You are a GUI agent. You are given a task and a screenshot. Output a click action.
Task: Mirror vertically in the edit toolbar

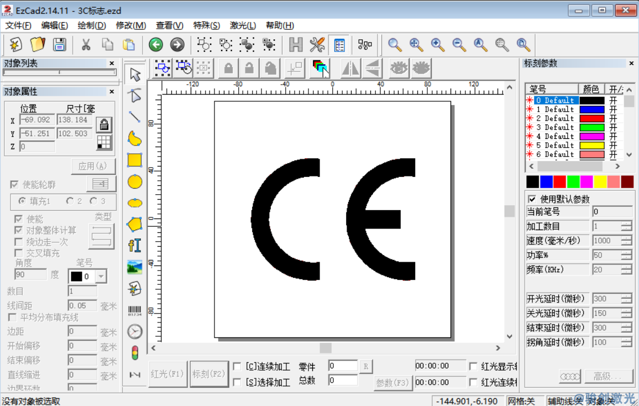[x=372, y=68]
